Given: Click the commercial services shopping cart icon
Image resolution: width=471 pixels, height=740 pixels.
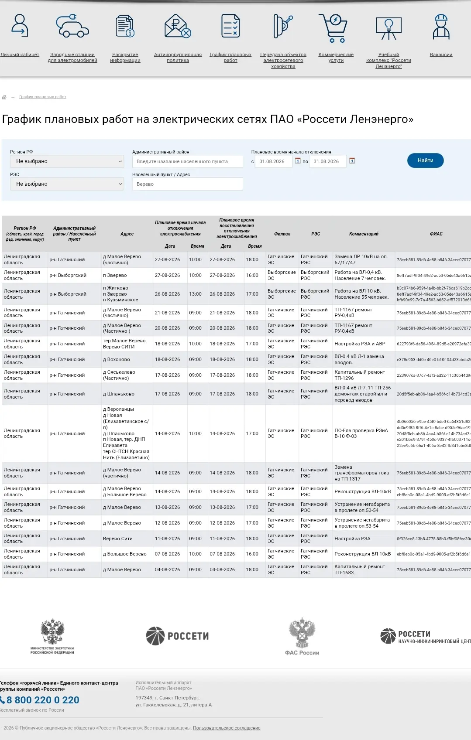Looking at the screenshot, I should [x=333, y=28].
